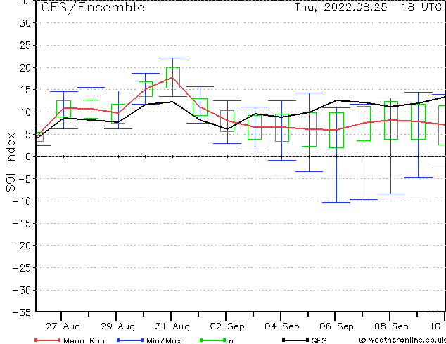Click the red Mean Run legend line

pos(48,340)
